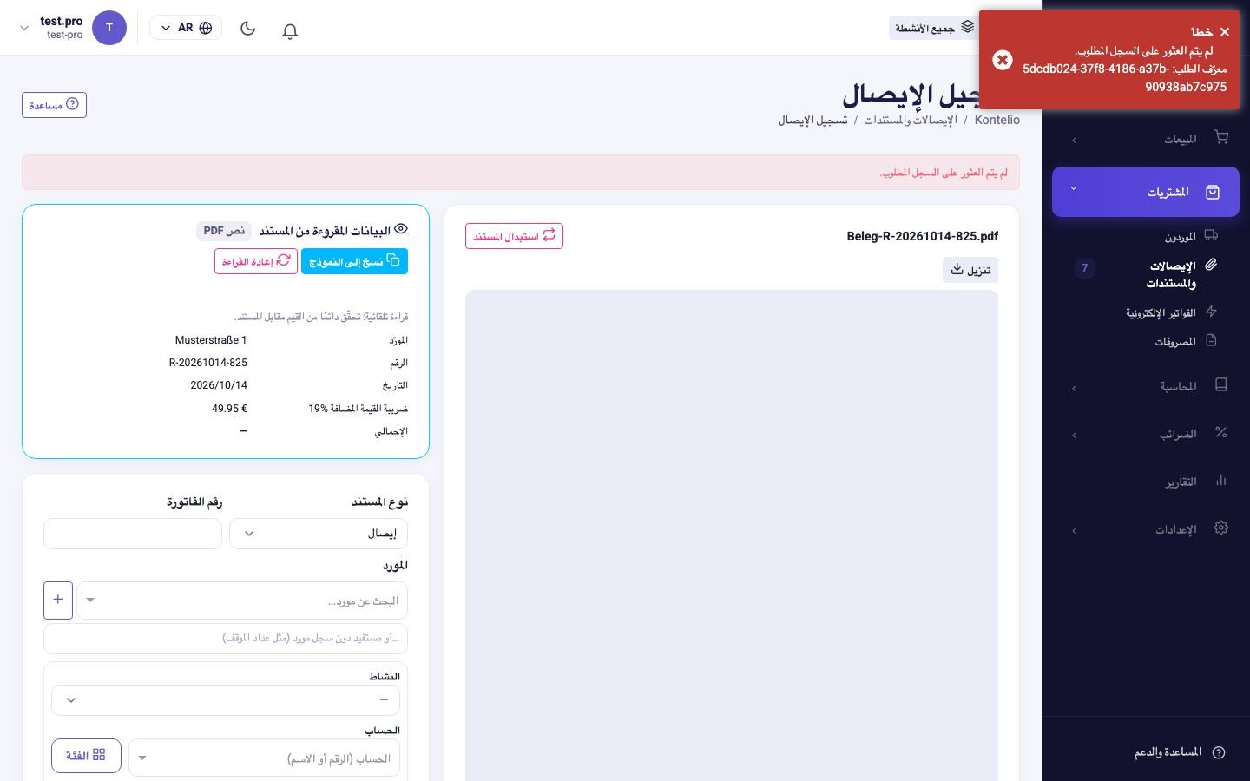Click the المبيعات shopping cart icon
This screenshot has height=781, width=1250.
tap(1221, 137)
